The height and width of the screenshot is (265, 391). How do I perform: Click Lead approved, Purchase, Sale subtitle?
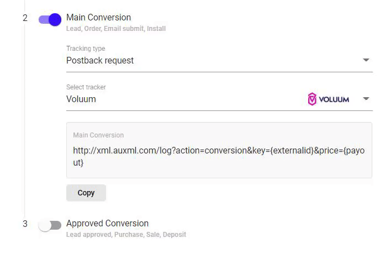(126, 235)
